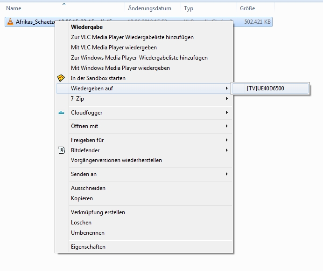Image resolution: width=323 pixels, height=271 pixels.
Task: Choose Ausschneiden from the context menu
Action: click(144, 188)
